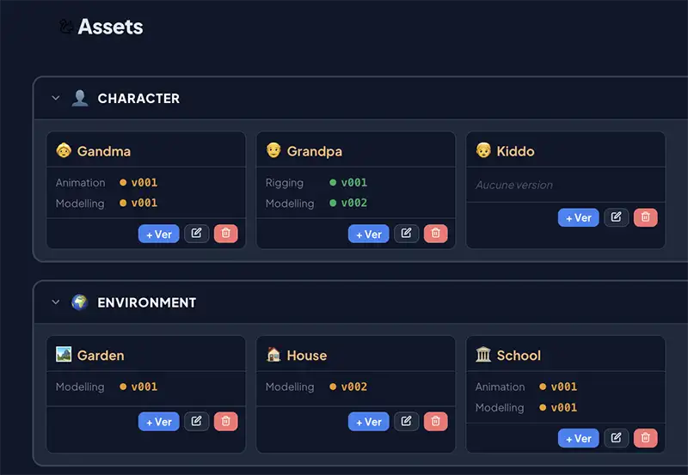Add a version to Gandma

pyautogui.click(x=159, y=234)
